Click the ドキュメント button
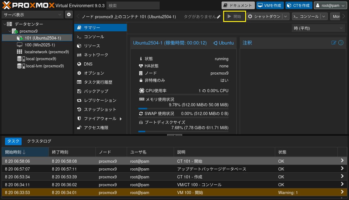349x200 pixels. 238,5
